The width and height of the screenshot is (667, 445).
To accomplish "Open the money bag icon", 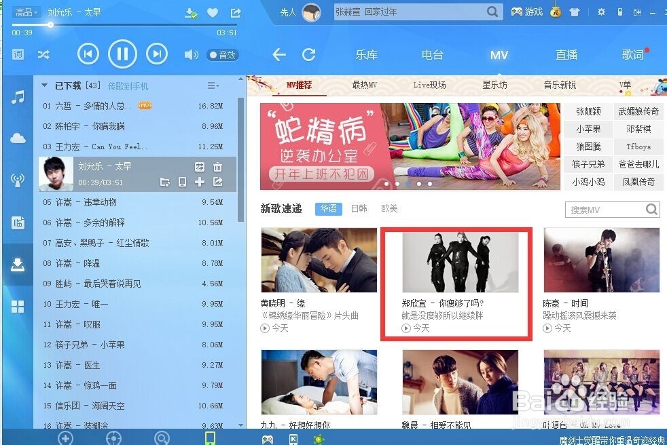I will [x=556, y=12].
